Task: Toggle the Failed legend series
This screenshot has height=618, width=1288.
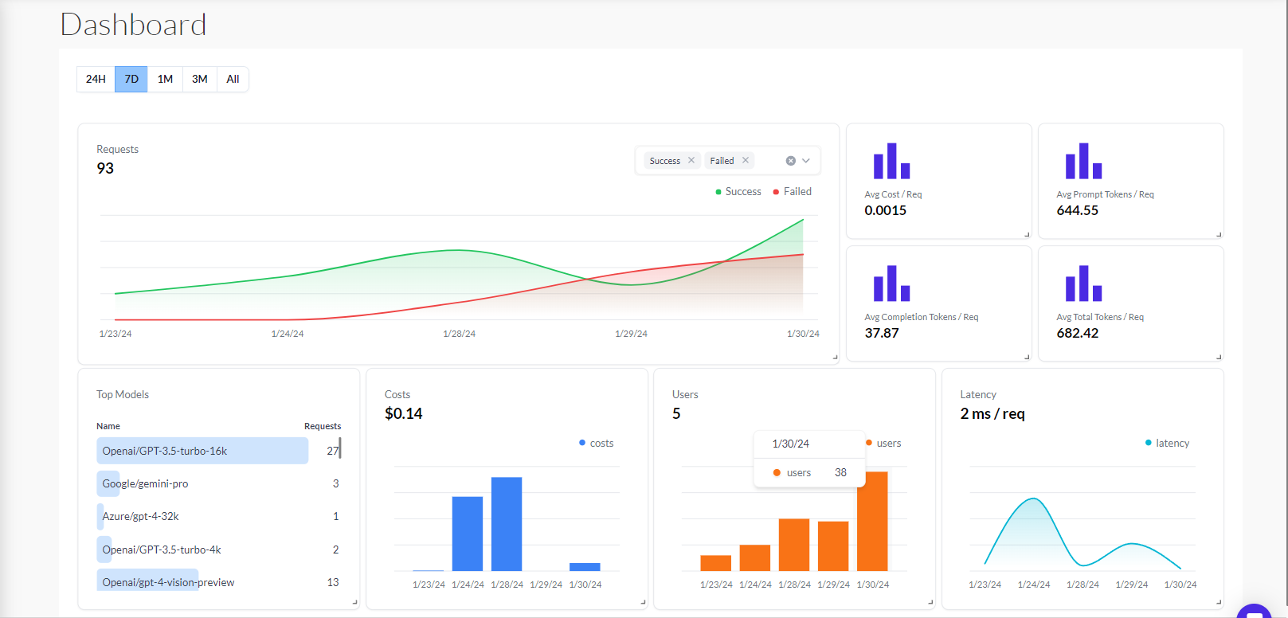Action: (793, 191)
